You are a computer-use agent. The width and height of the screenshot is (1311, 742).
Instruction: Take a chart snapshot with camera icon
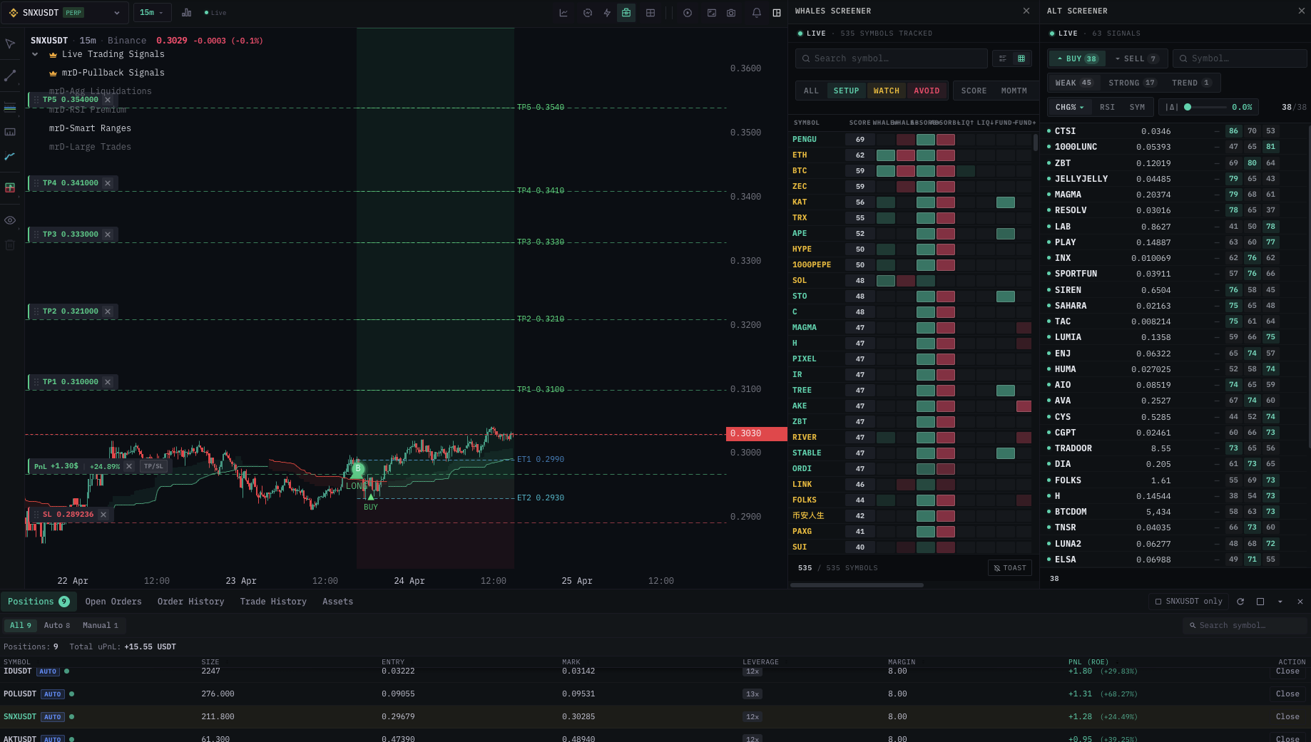point(731,13)
